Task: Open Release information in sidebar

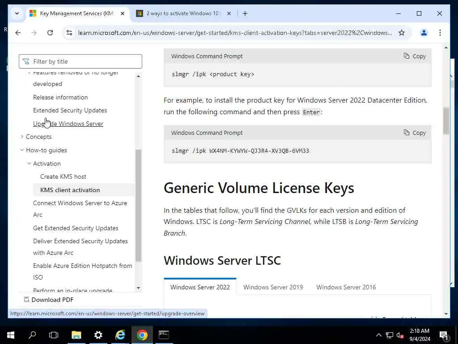Action: [60, 97]
